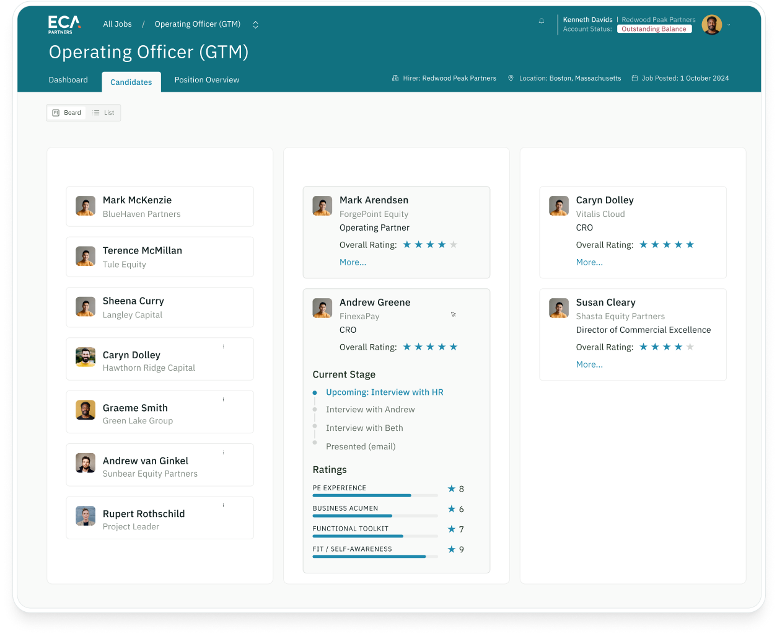The image size is (777, 636).
Task: Select the Upcoming: Interview with HR stage
Action: [385, 392]
